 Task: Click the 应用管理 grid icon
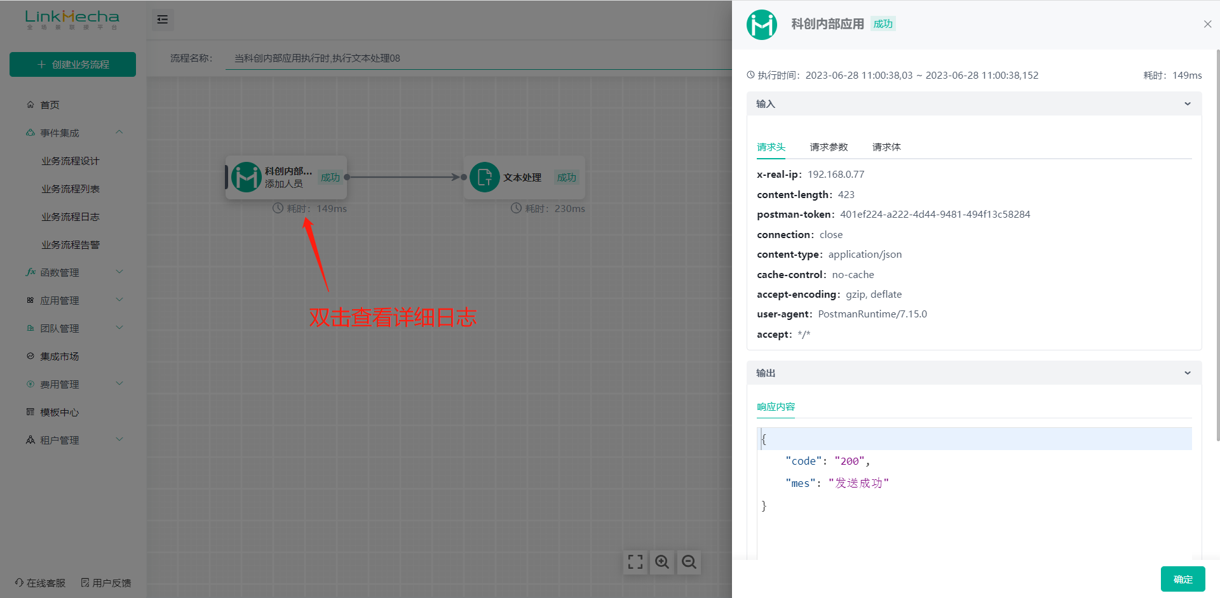pos(30,300)
